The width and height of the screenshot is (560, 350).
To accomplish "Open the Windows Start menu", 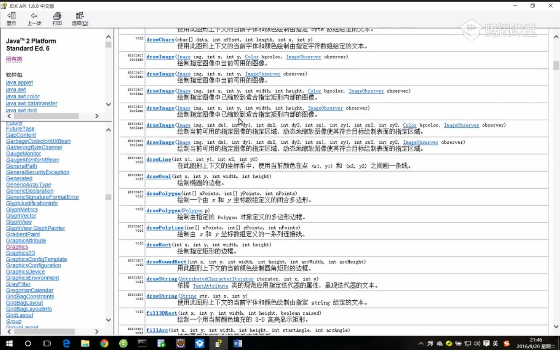I will click(9, 343).
